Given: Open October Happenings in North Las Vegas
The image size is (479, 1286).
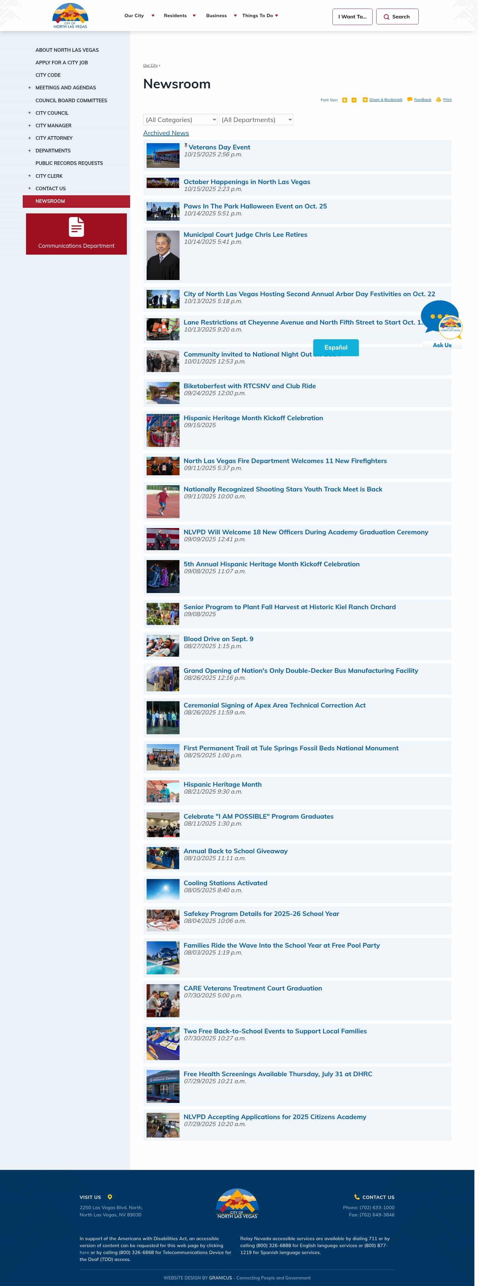Looking at the screenshot, I should (247, 182).
